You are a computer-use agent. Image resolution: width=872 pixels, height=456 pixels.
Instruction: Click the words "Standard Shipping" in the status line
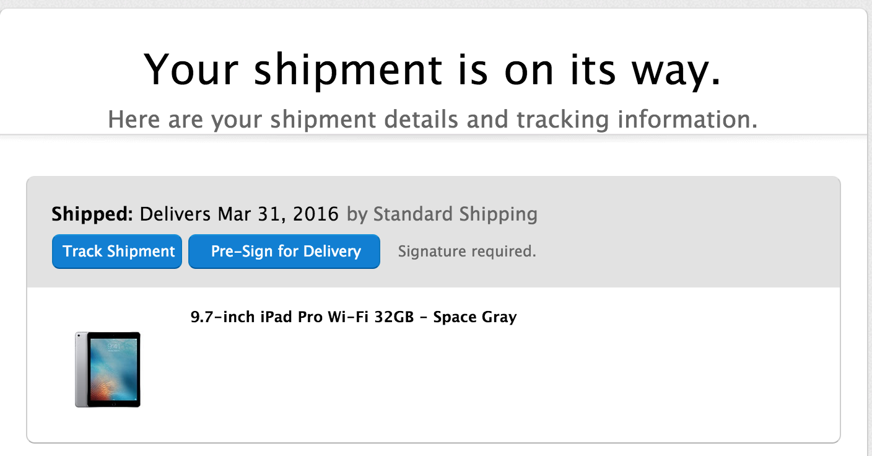pos(455,214)
